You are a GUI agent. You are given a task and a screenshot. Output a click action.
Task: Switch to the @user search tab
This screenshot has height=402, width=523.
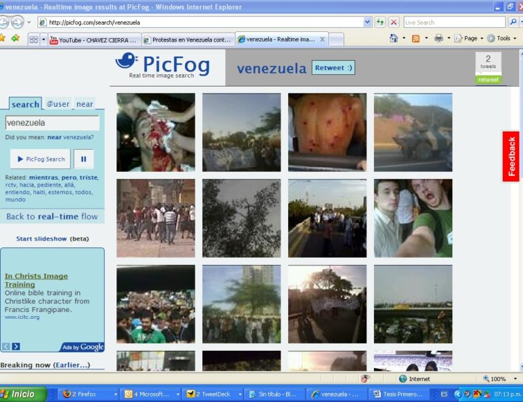(58, 104)
